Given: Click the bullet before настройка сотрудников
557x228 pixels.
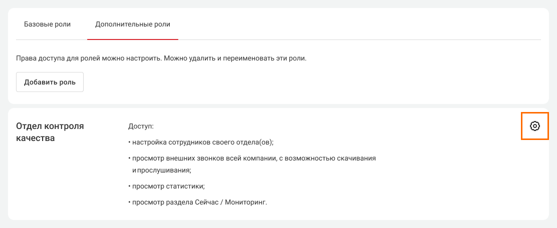Looking at the screenshot, I should click(x=129, y=142).
